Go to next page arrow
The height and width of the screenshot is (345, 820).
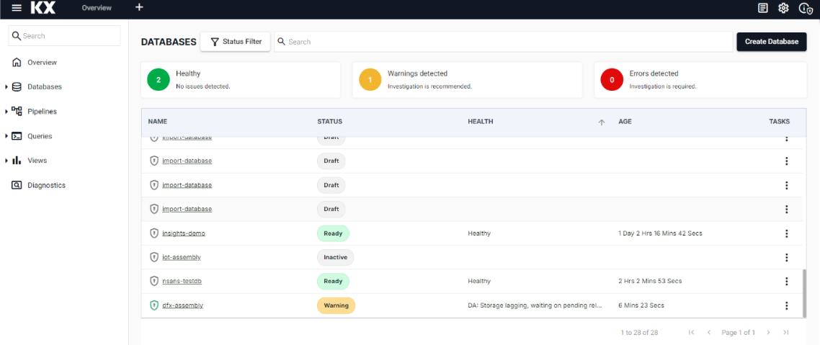tap(768, 333)
